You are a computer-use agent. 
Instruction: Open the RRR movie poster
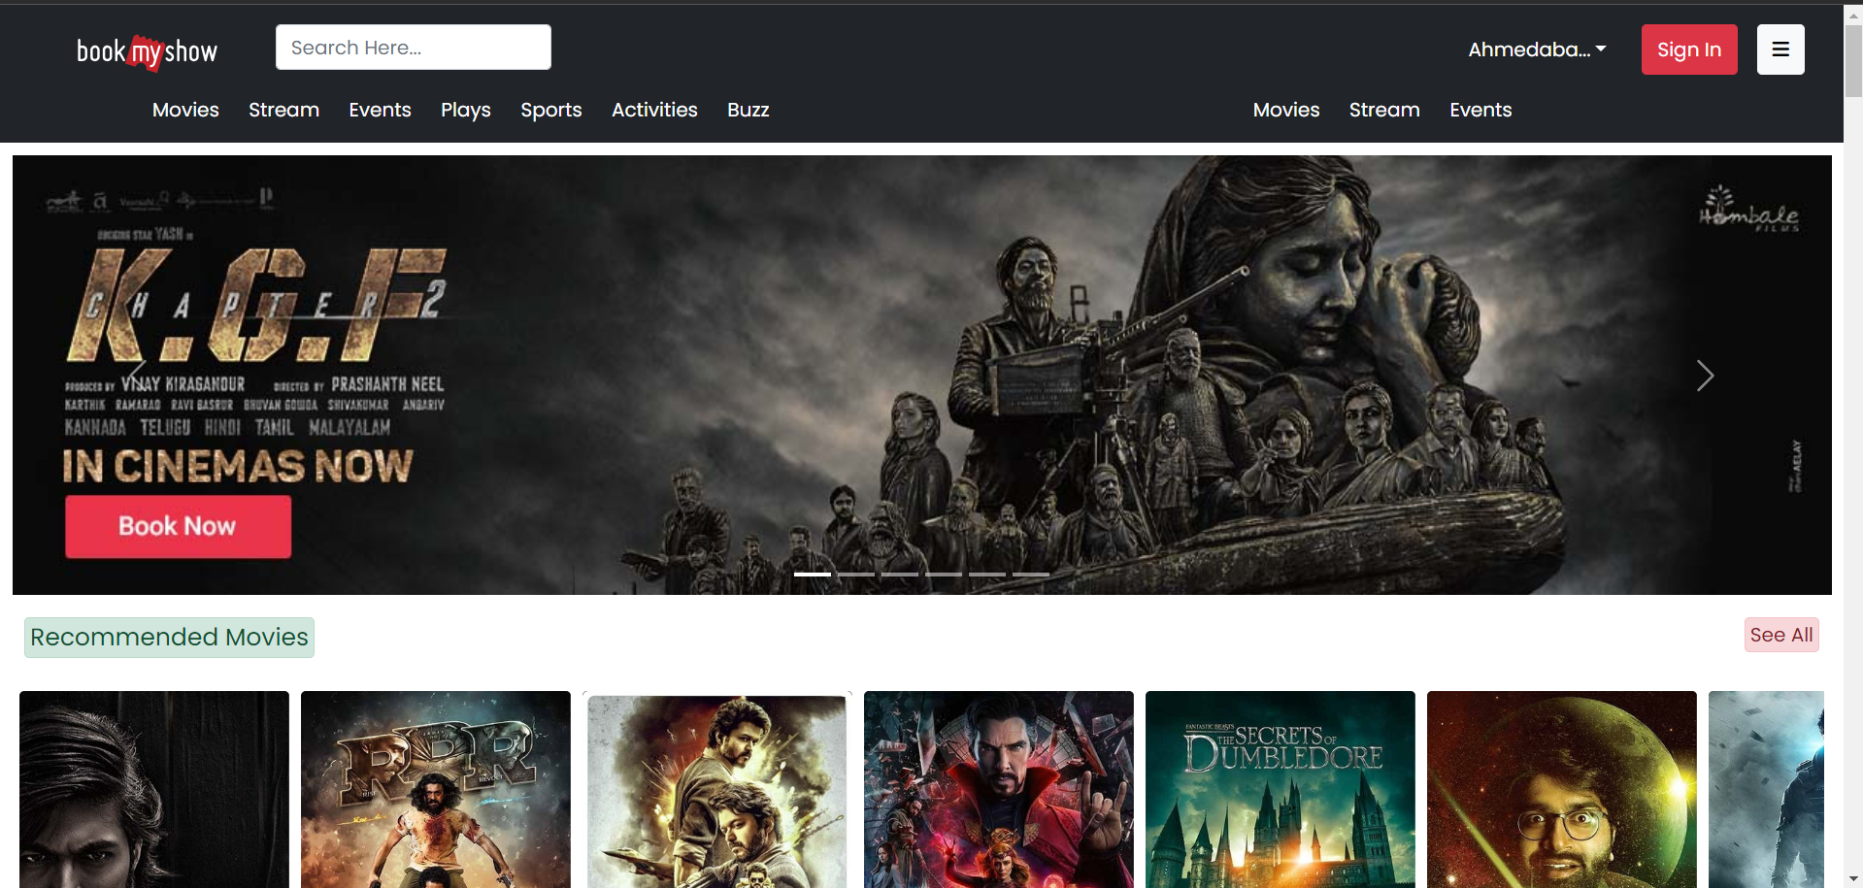click(435, 789)
